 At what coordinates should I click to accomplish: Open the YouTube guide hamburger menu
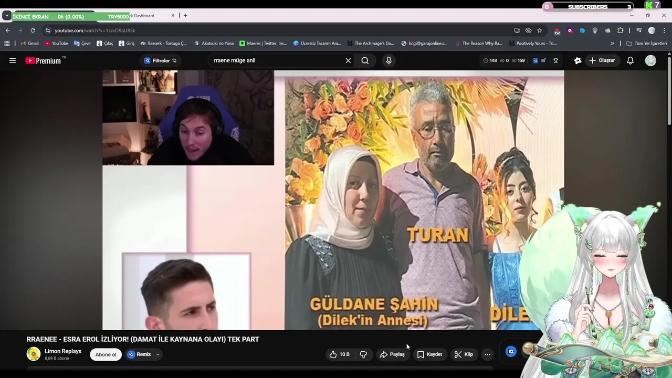click(13, 60)
